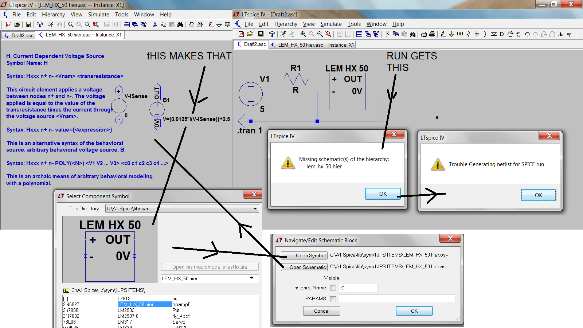The width and height of the screenshot is (583, 328).
Task: Switch to LEM_HX_50 hier.asc tab in Draft2 window
Action: click(x=312, y=45)
